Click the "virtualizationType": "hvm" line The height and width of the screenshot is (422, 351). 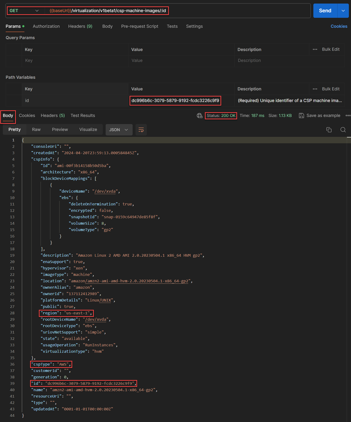pyautogui.click(x=72, y=351)
